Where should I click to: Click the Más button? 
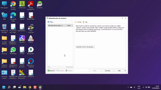(x=119, y=70)
